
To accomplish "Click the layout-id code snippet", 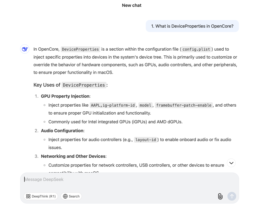I will (145, 140).
